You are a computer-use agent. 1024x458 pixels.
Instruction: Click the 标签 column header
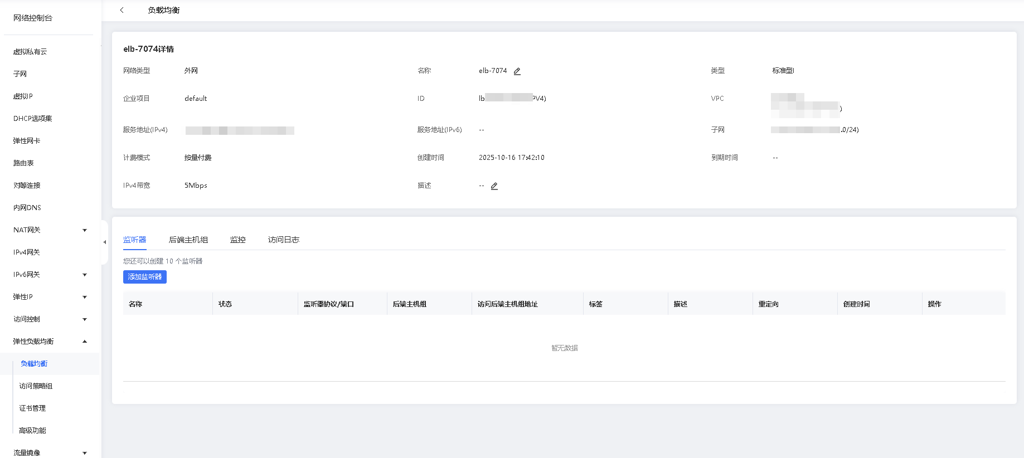pyautogui.click(x=596, y=304)
